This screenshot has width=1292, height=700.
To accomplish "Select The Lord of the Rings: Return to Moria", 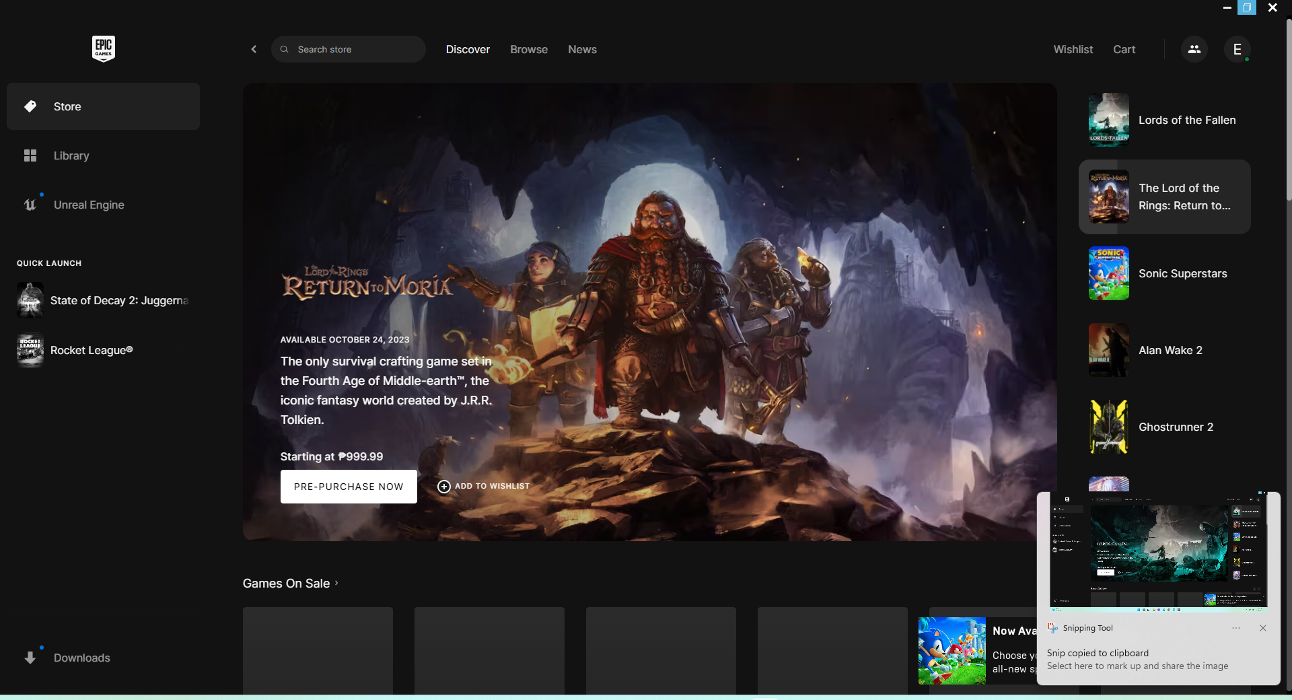I will 1164,197.
